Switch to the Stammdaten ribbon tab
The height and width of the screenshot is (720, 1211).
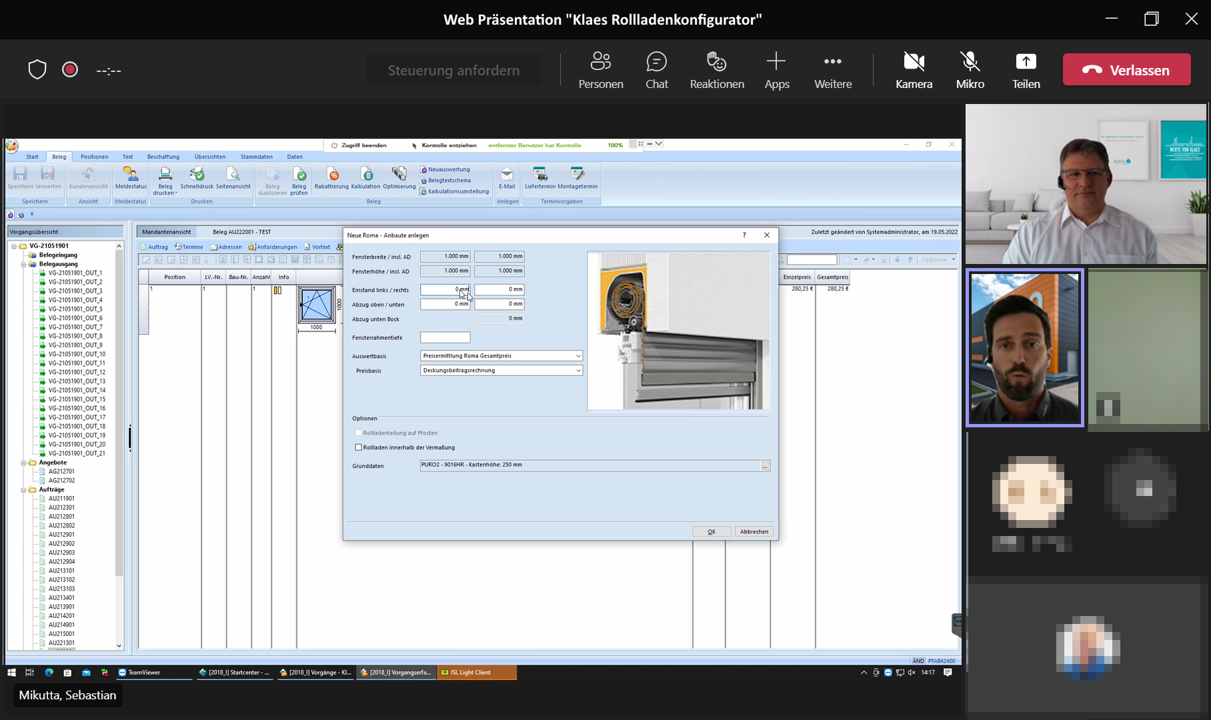coord(257,157)
